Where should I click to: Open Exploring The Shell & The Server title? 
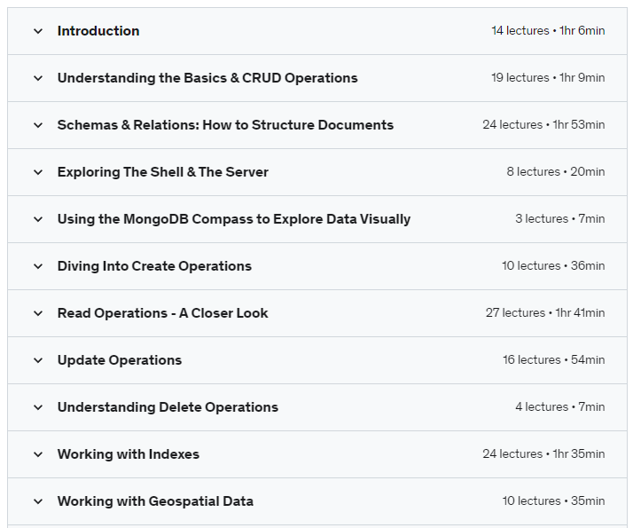[x=163, y=172]
